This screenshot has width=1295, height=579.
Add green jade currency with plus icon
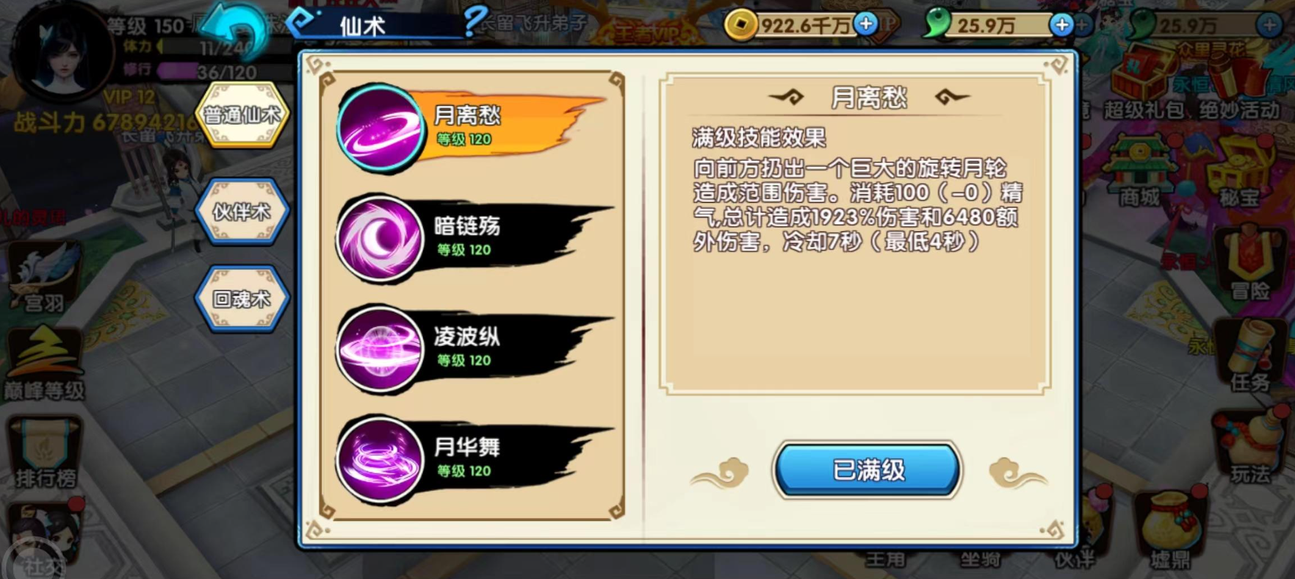coord(1062,25)
